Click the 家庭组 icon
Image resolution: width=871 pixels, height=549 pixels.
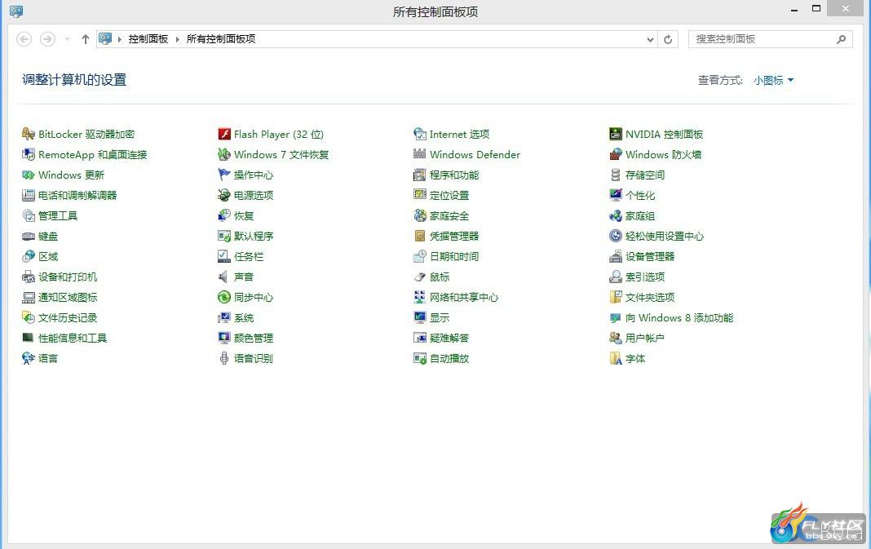tap(616, 215)
